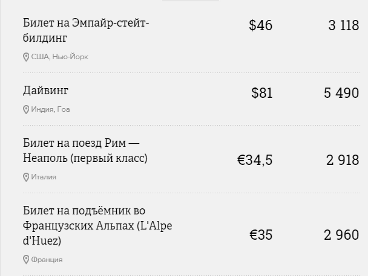This screenshot has width=368, height=276.
Task: Click the $81 diving price
Action: [262, 93]
